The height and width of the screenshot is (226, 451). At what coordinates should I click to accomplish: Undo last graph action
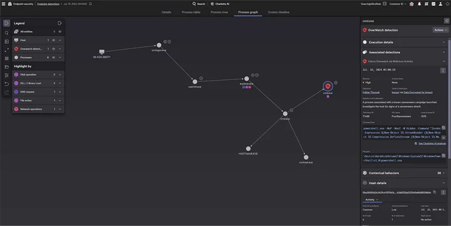tap(7, 84)
